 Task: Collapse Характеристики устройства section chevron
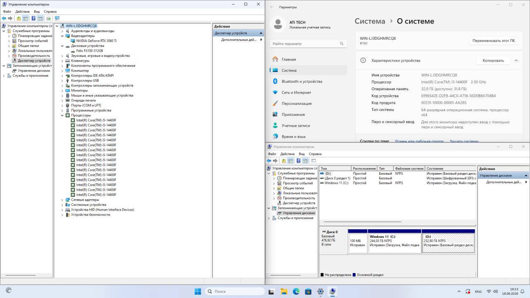(516, 60)
